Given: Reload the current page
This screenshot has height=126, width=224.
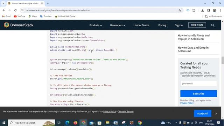Looking at the screenshot, I should (15, 10).
